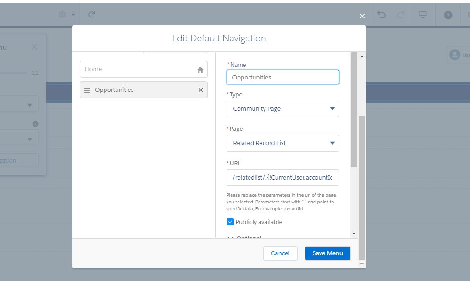Close the Edit Default Navigation dialog

362,16
